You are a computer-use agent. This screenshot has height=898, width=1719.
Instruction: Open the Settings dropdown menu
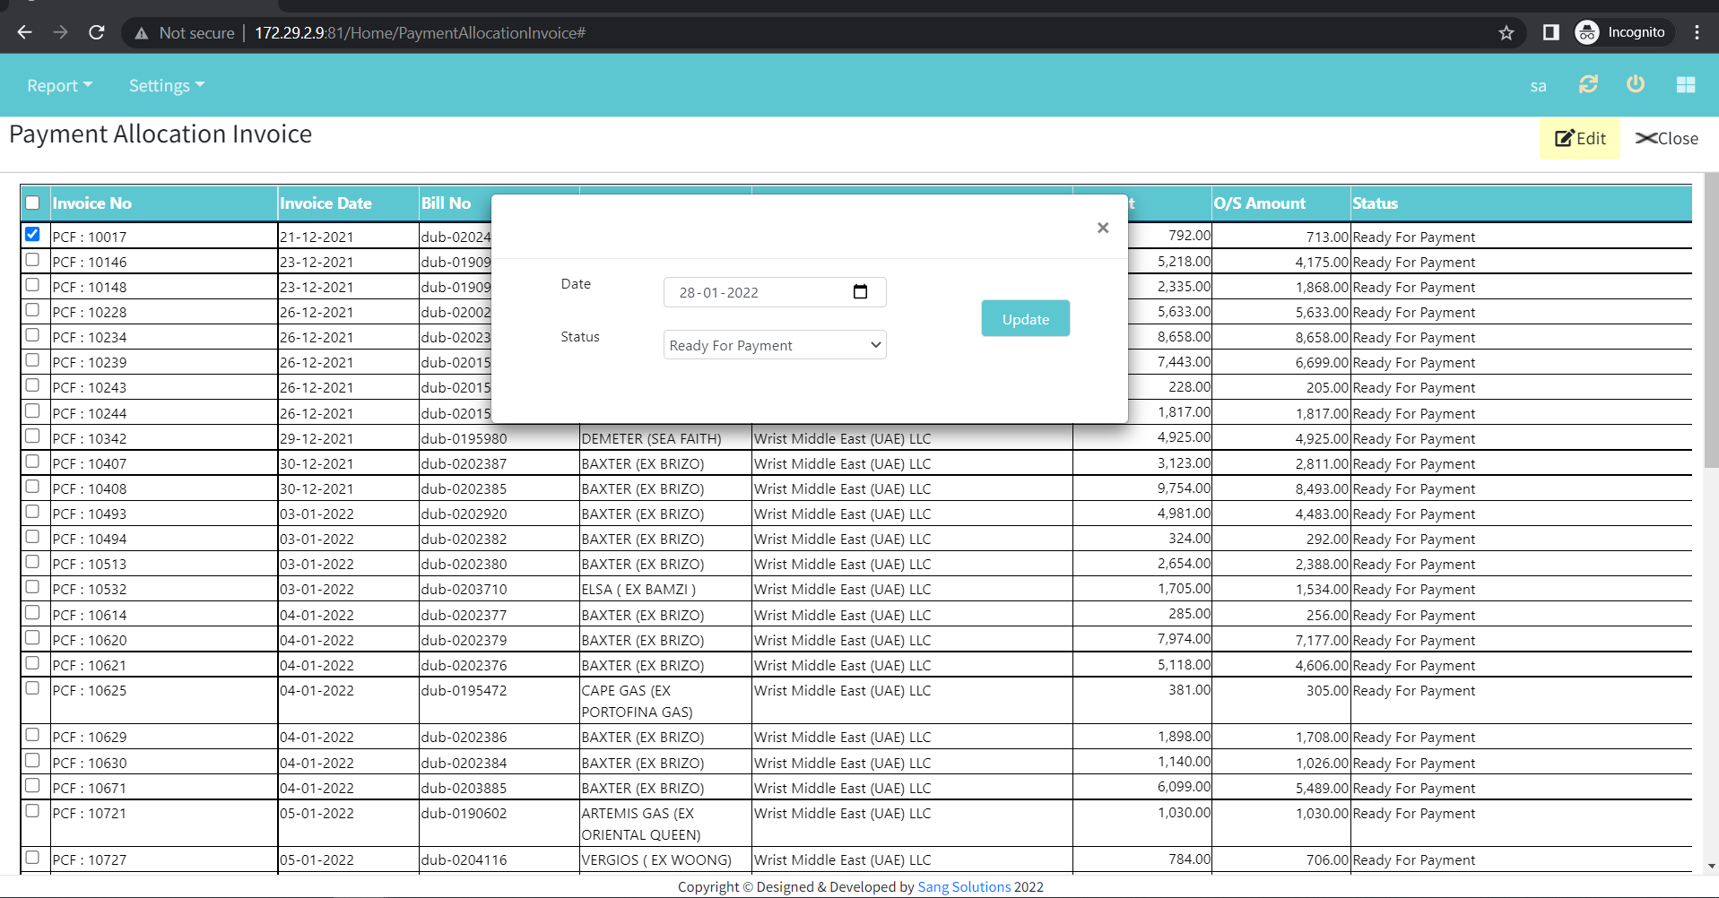click(x=167, y=86)
